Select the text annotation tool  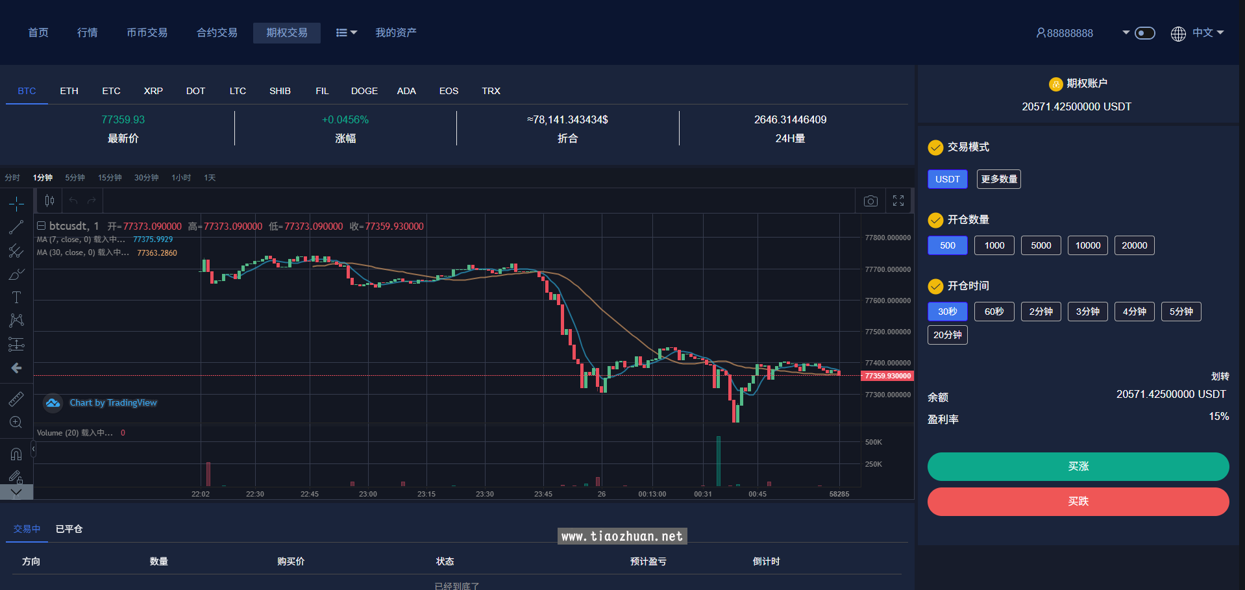(16, 297)
